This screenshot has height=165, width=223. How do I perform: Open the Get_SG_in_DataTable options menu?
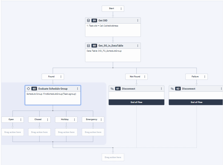tap(138, 46)
